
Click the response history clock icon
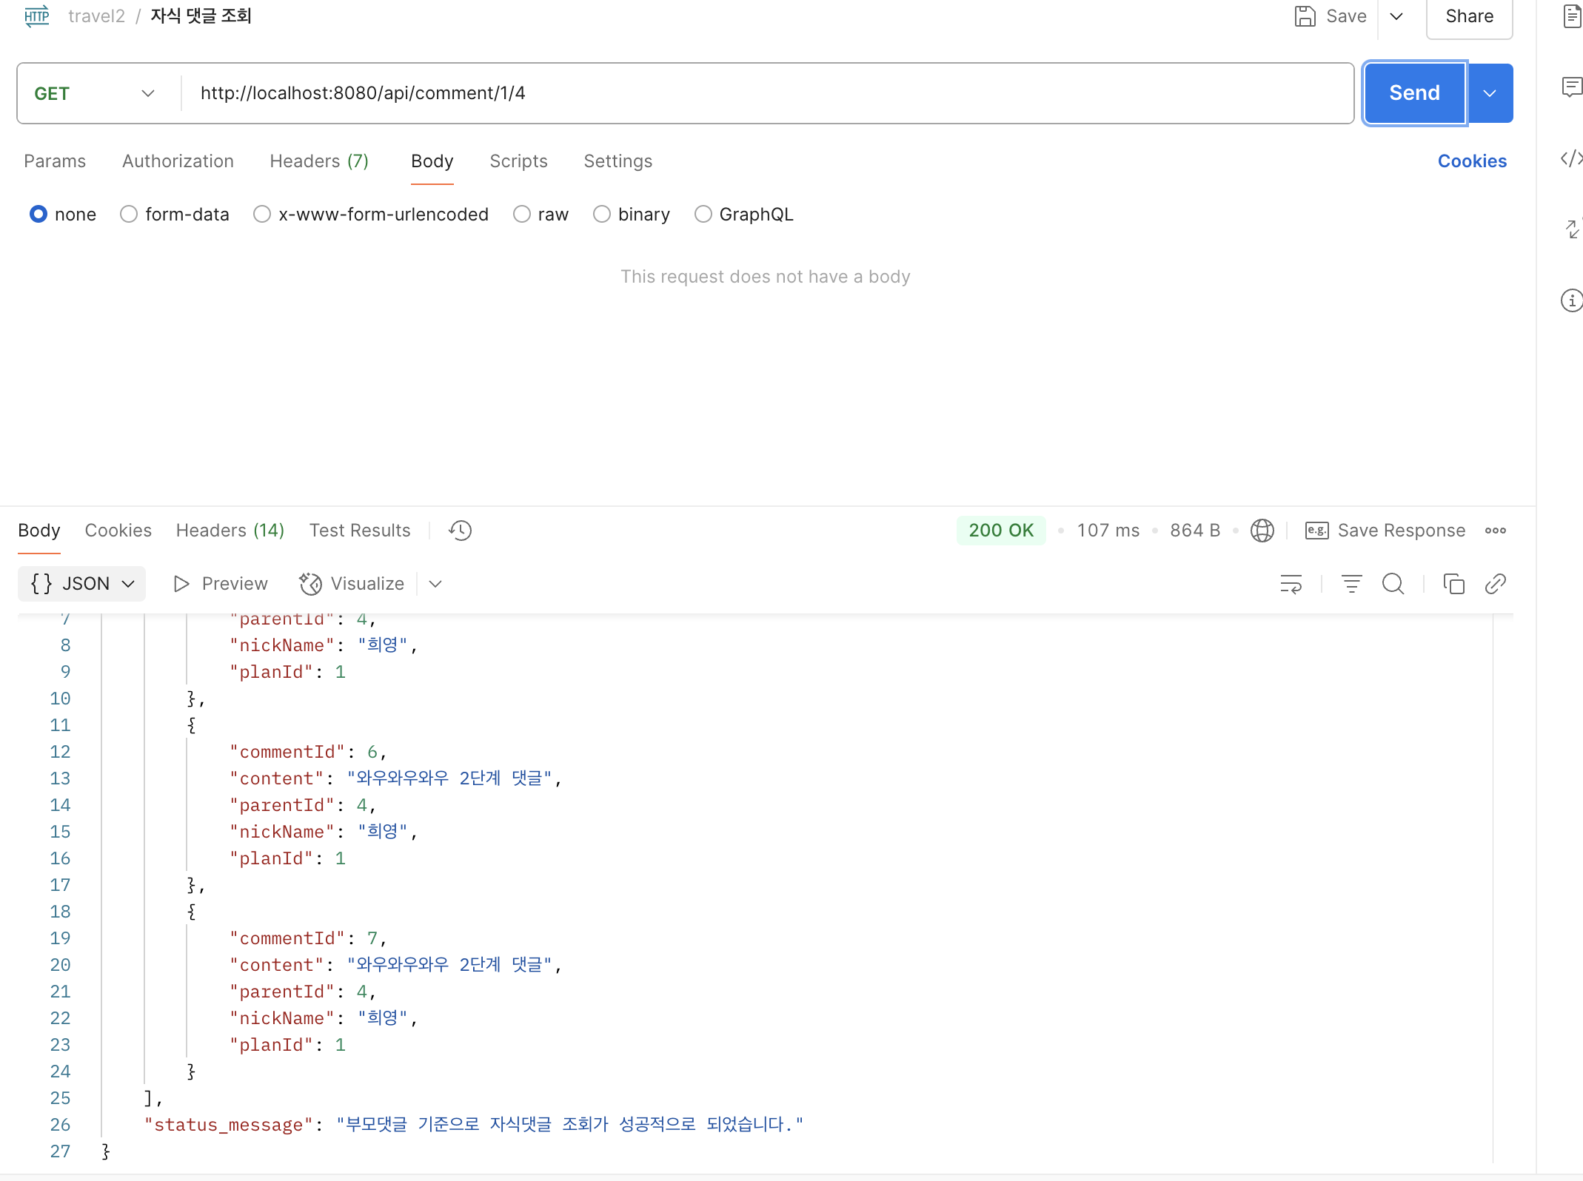460,531
